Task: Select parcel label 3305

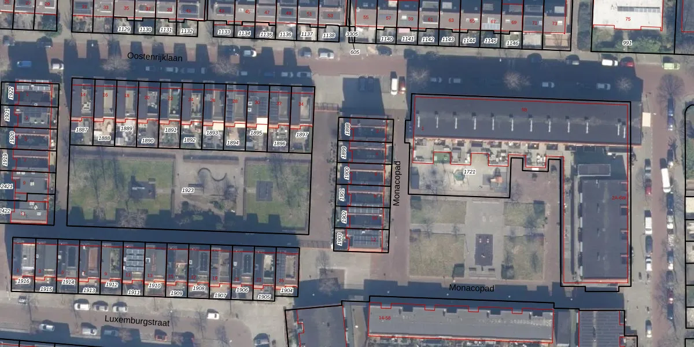Action: coord(352,35)
